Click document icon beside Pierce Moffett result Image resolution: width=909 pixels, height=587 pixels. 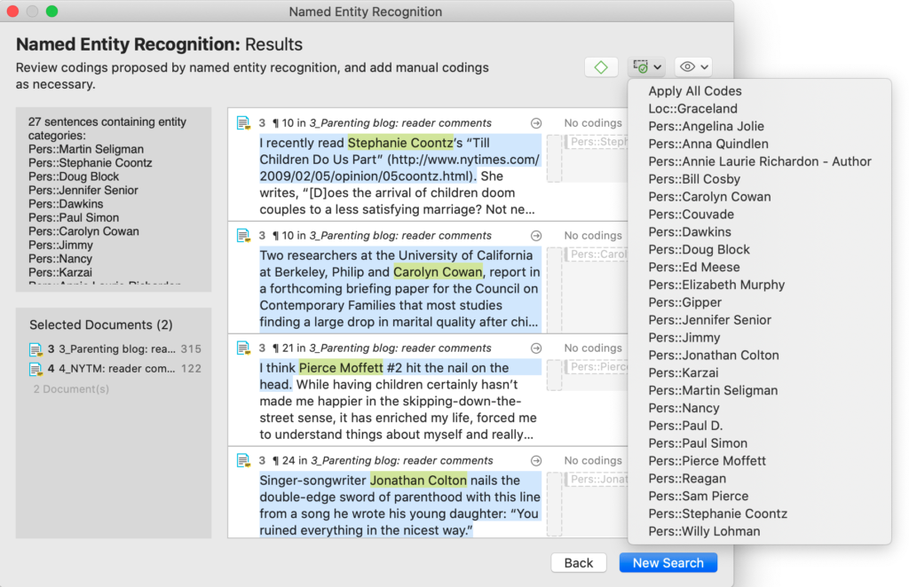click(243, 348)
